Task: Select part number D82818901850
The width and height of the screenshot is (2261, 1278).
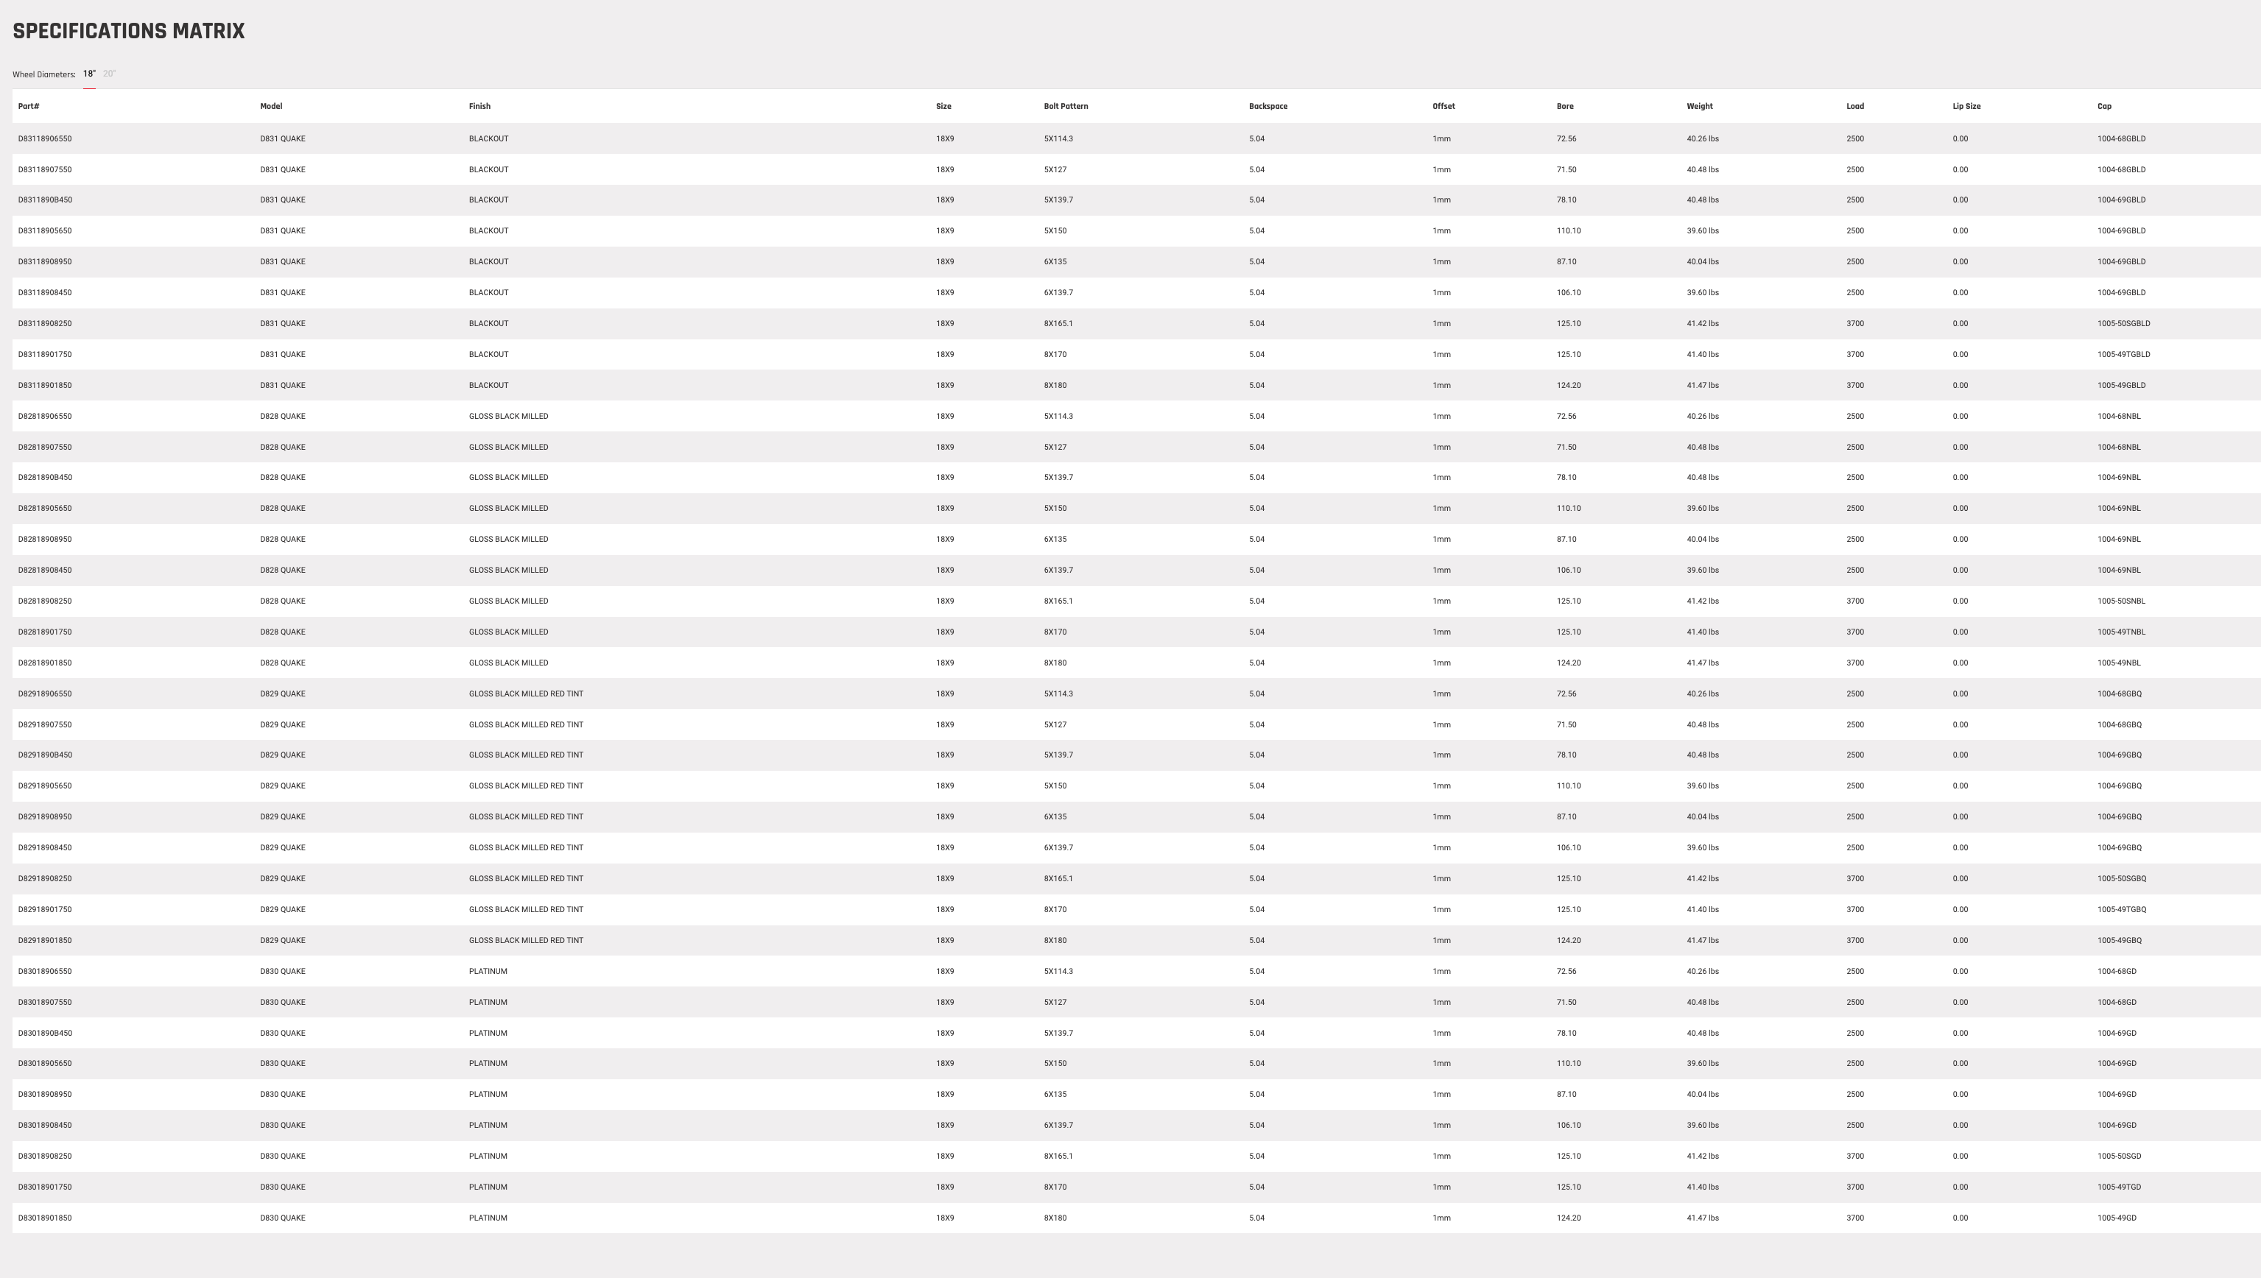Action: pyautogui.click(x=45, y=663)
